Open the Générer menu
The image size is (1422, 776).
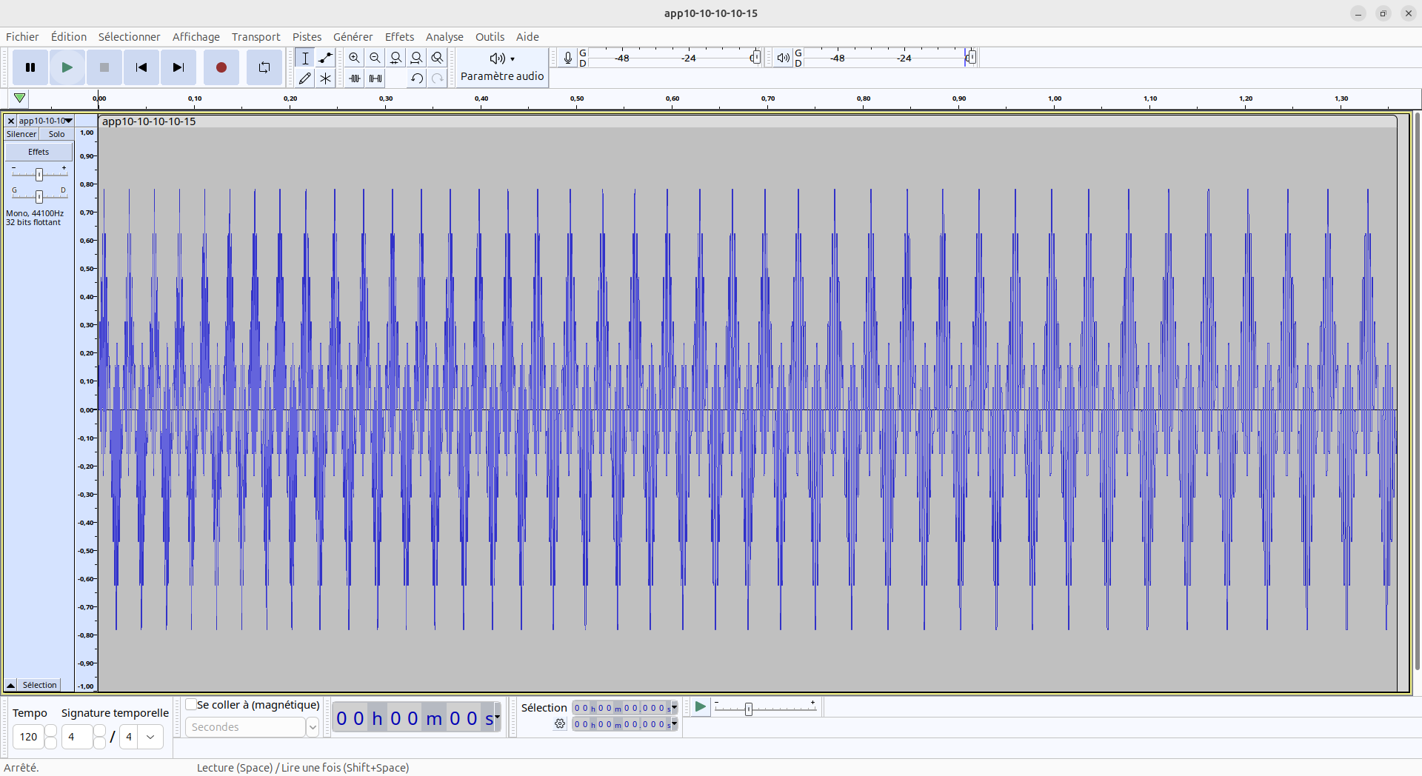pyautogui.click(x=353, y=37)
